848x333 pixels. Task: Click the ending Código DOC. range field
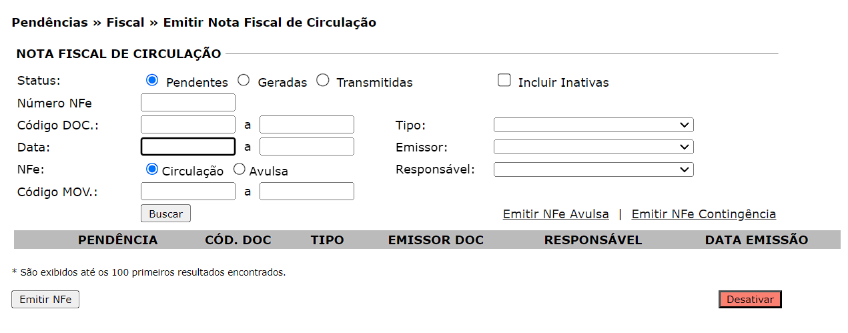[x=307, y=125]
